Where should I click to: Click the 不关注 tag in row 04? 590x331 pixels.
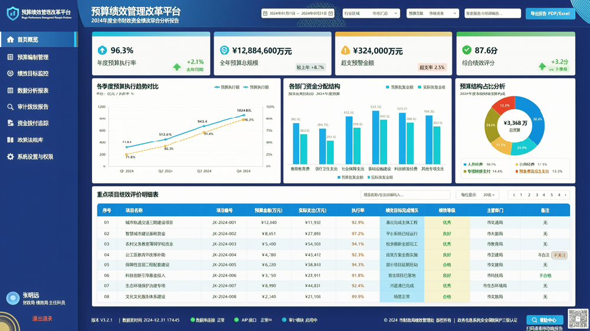(x=559, y=255)
